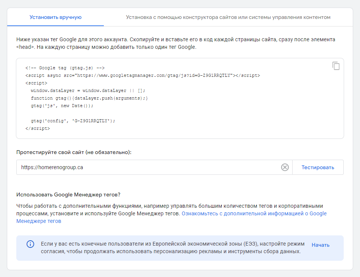
Task: Click the Использовать Google Менеджер тегов heading
Action: pos(68,195)
